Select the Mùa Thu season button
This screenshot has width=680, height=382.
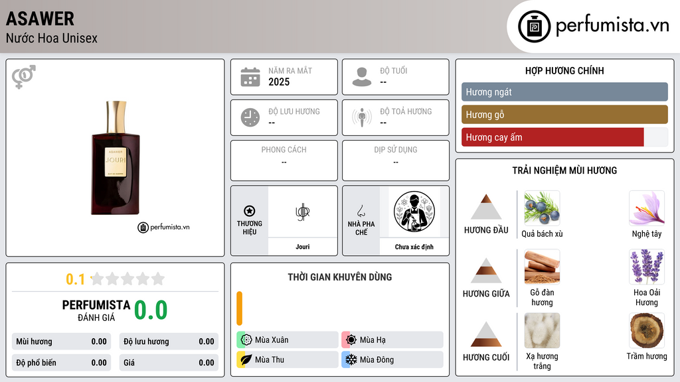288,359
